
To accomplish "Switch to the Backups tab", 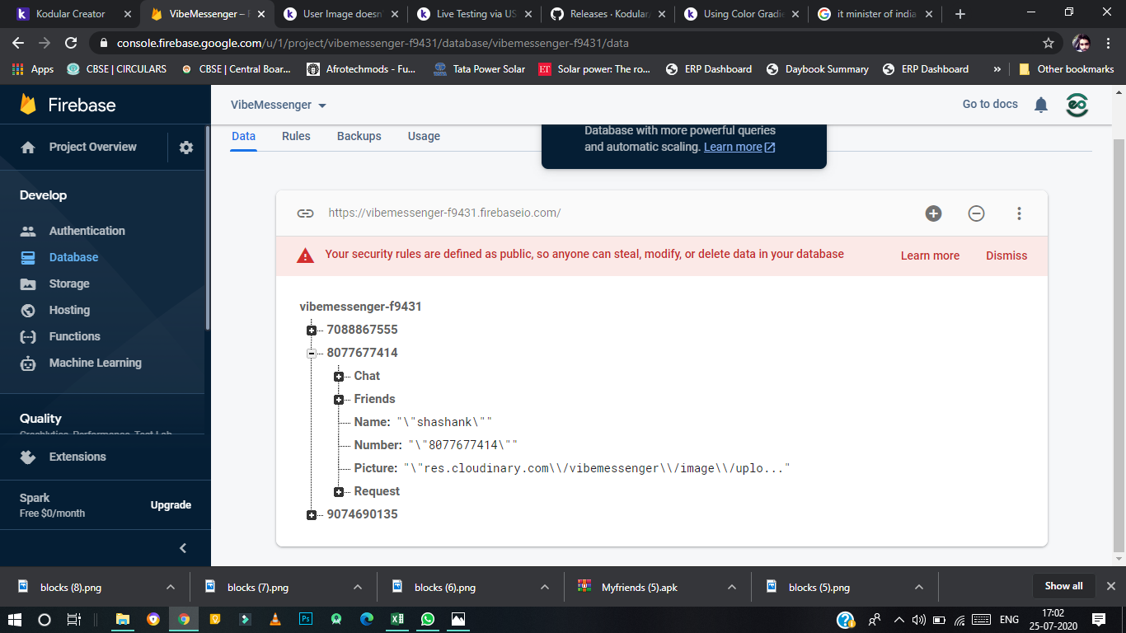I will click(359, 136).
